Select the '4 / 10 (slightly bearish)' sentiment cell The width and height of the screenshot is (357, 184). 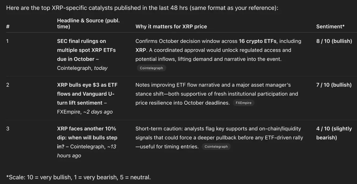pyautogui.click(x=334, y=133)
